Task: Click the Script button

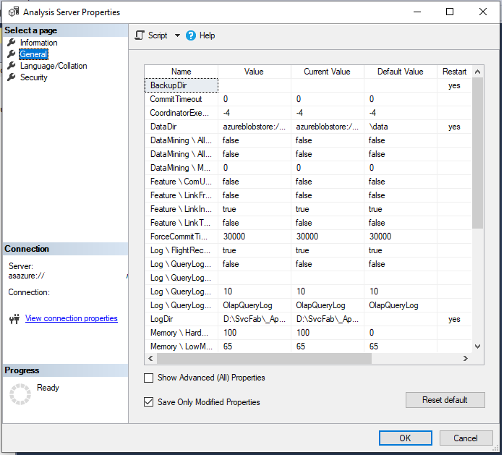Action: tap(158, 35)
